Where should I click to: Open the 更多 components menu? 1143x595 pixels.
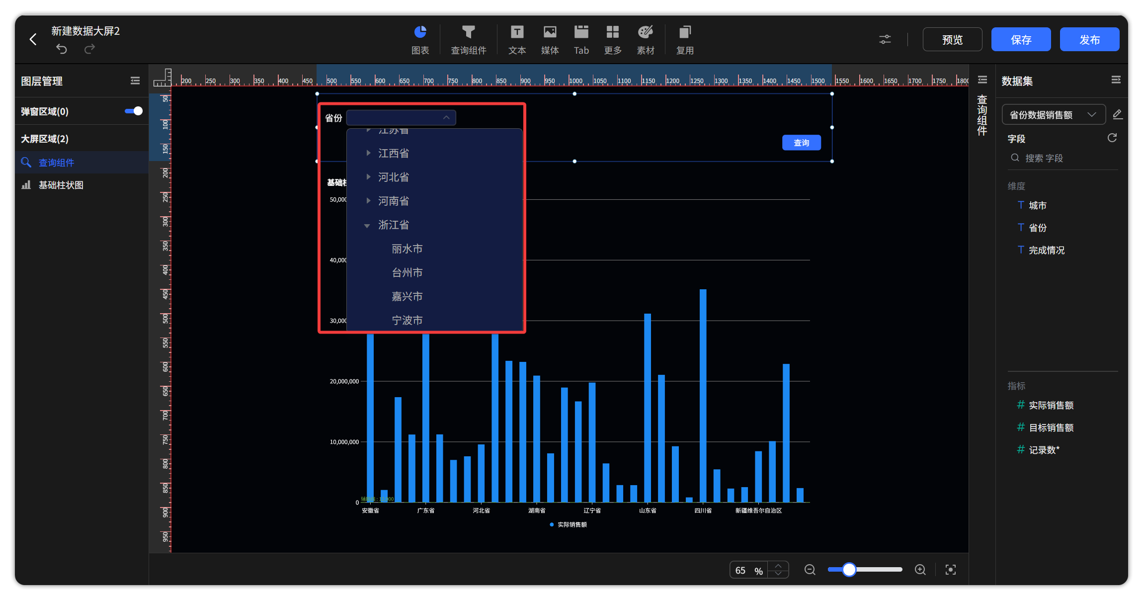pos(613,40)
